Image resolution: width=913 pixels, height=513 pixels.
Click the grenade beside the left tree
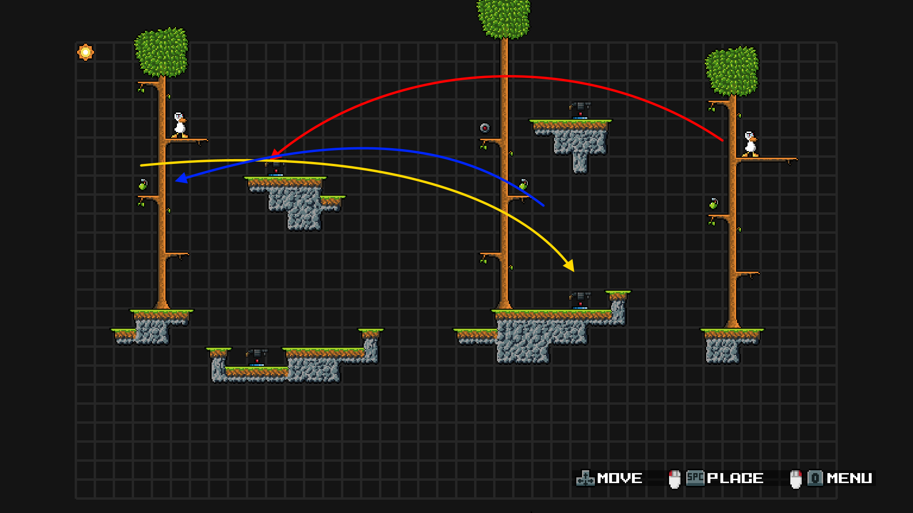click(x=143, y=185)
